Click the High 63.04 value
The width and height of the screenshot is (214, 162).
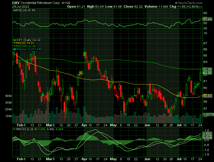tap(95, 6)
